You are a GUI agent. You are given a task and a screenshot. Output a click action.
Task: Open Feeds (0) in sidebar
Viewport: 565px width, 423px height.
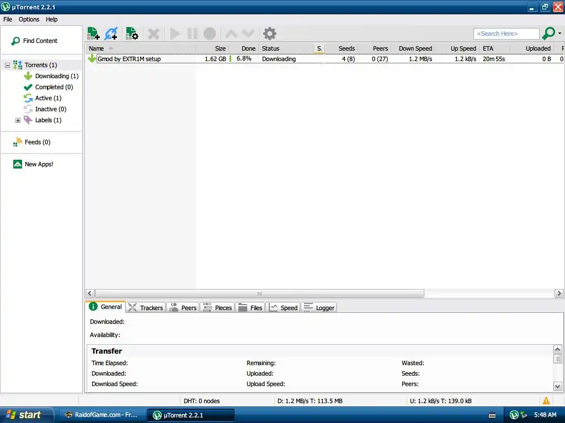tap(31, 143)
